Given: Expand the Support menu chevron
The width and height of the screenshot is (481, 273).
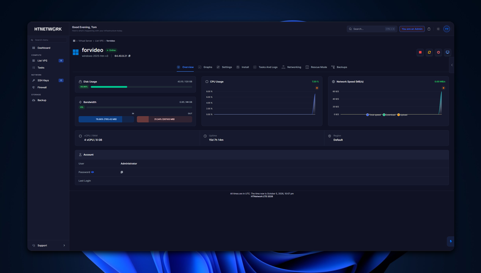Looking at the screenshot, I should click(64, 245).
